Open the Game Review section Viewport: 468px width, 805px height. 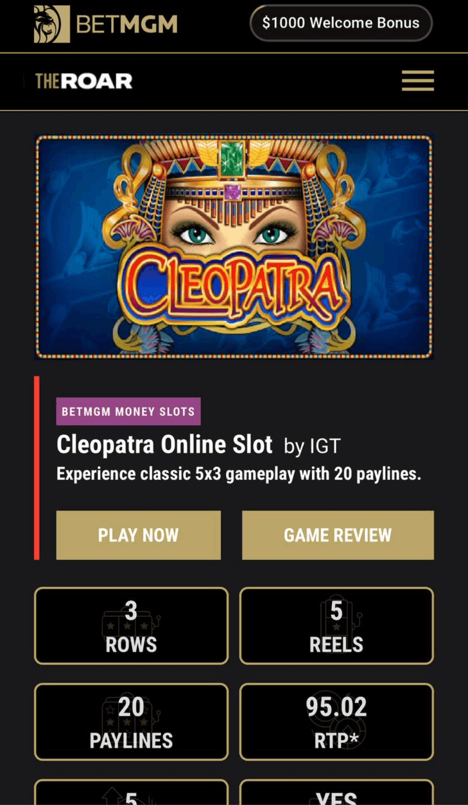coord(338,535)
